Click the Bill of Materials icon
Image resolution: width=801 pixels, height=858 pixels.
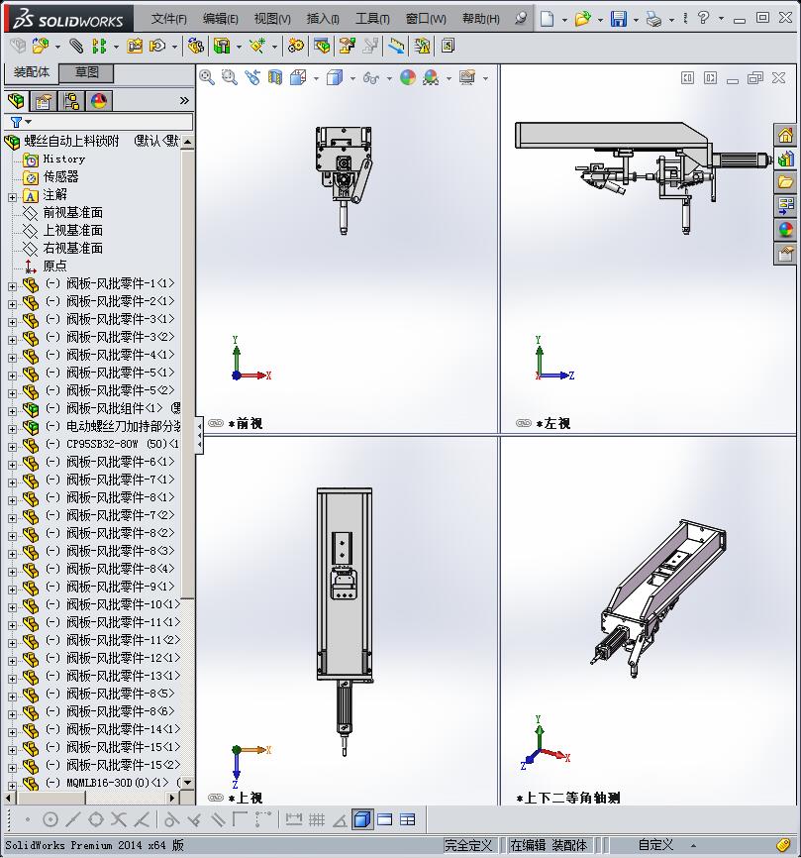click(x=322, y=46)
